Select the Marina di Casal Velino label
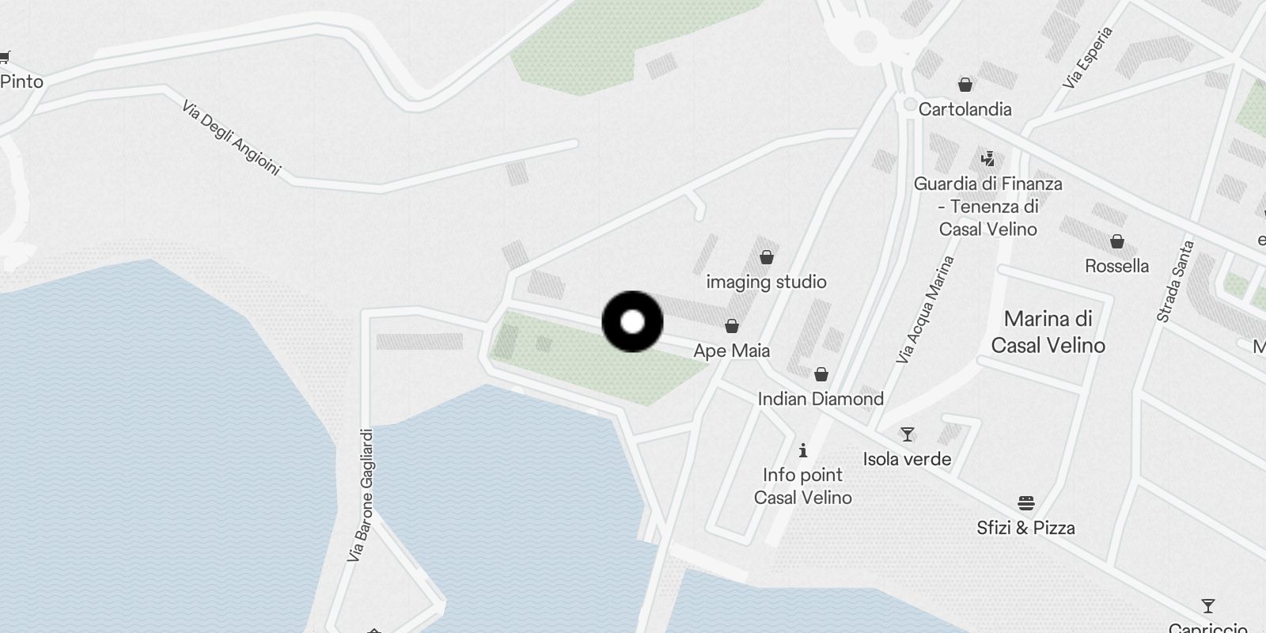This screenshot has height=633, width=1266. 1048,332
